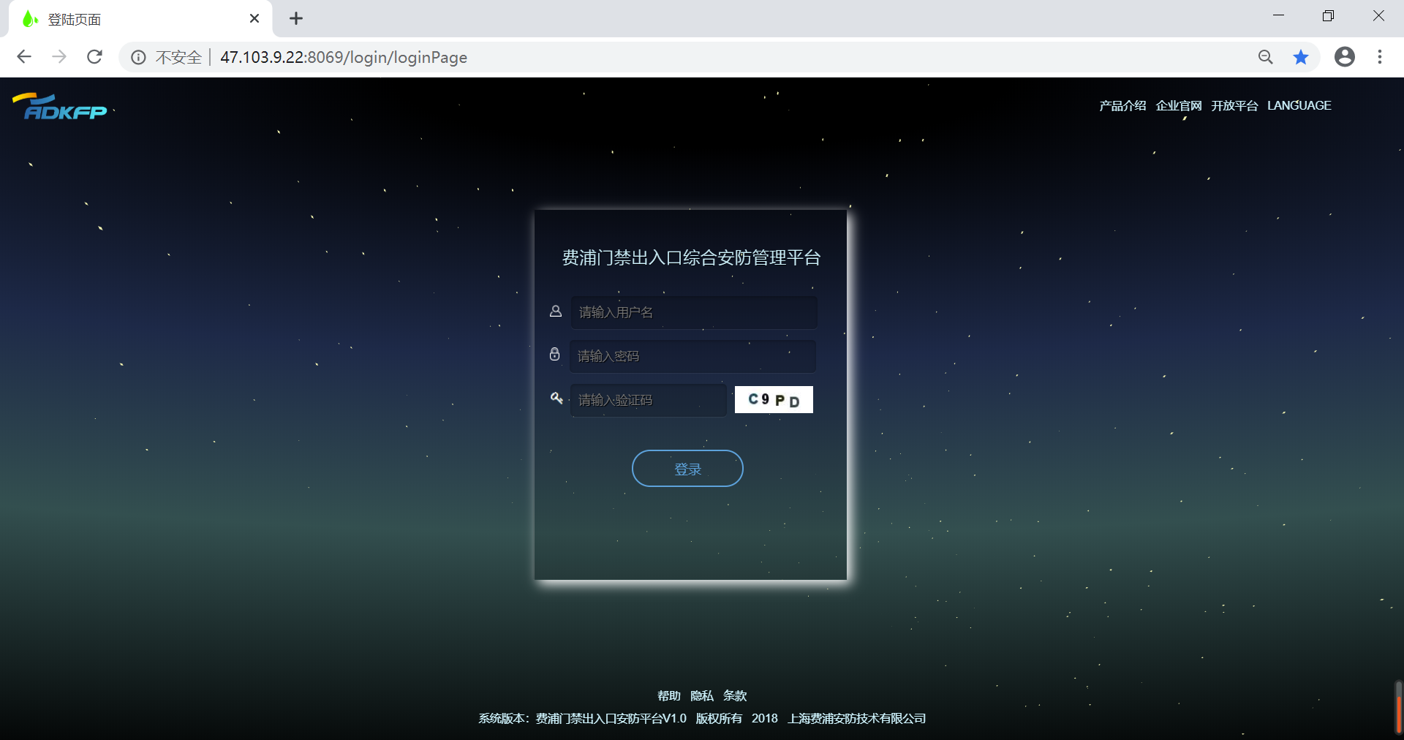Click the browser back arrow
The image size is (1404, 740).
click(24, 57)
